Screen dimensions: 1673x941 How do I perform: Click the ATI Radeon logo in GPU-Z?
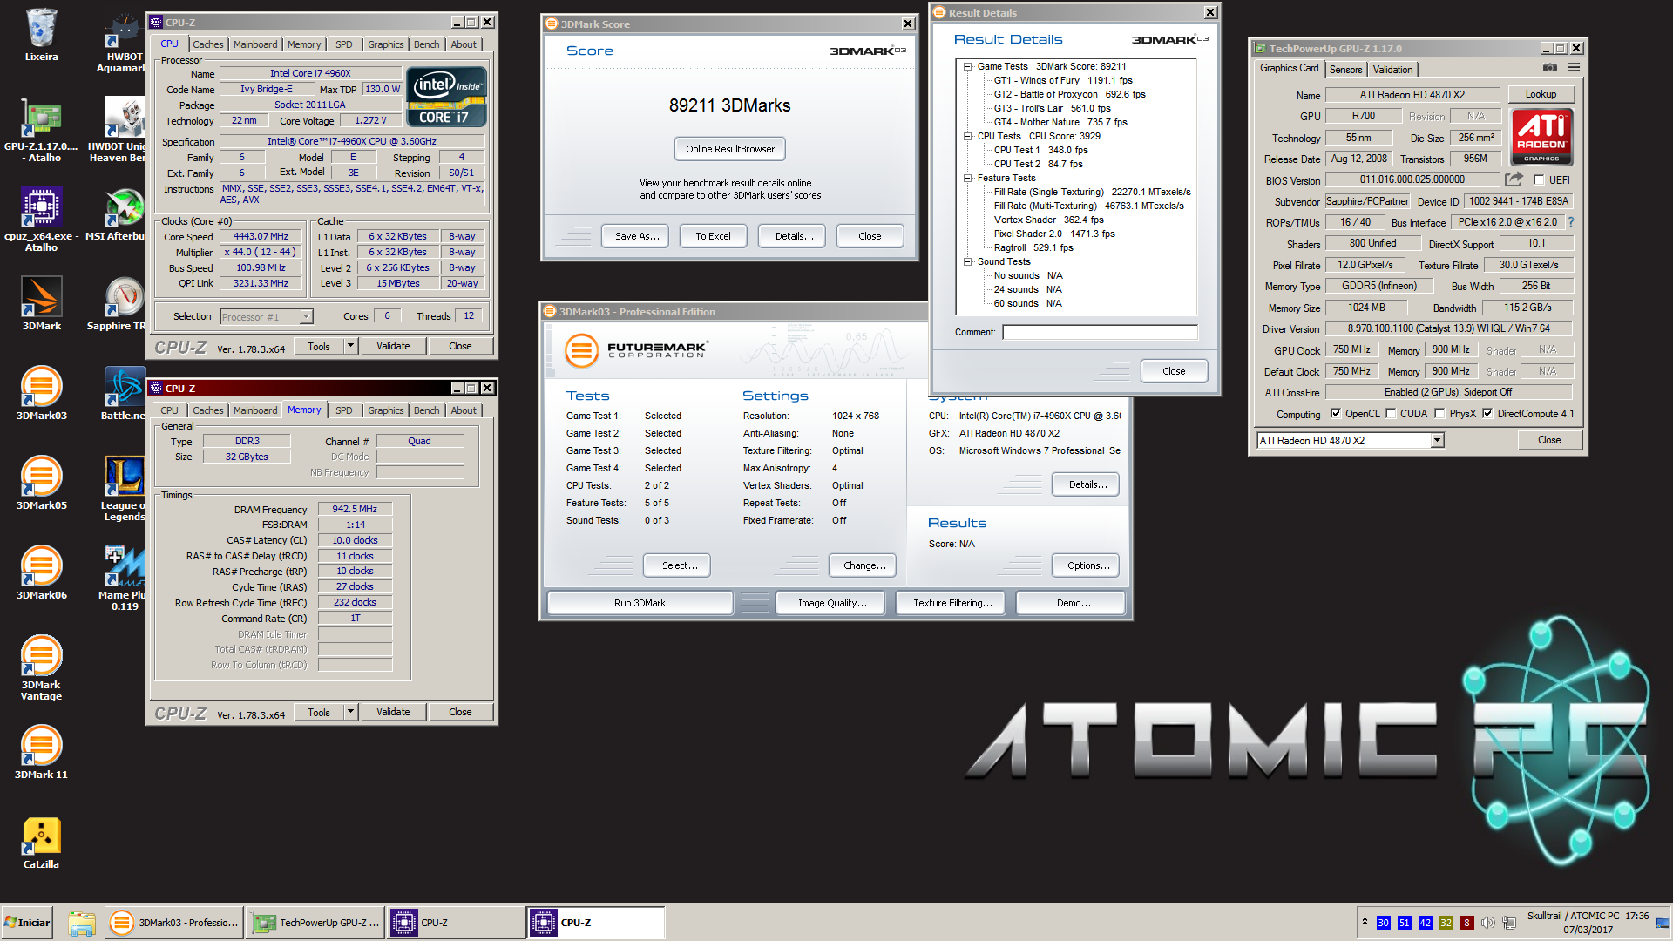(1541, 137)
